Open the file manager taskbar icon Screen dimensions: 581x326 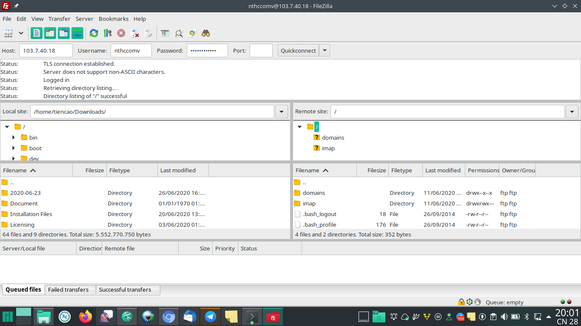coord(43,317)
